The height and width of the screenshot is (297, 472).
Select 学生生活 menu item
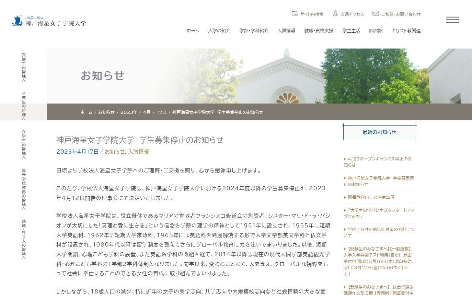coord(351,31)
